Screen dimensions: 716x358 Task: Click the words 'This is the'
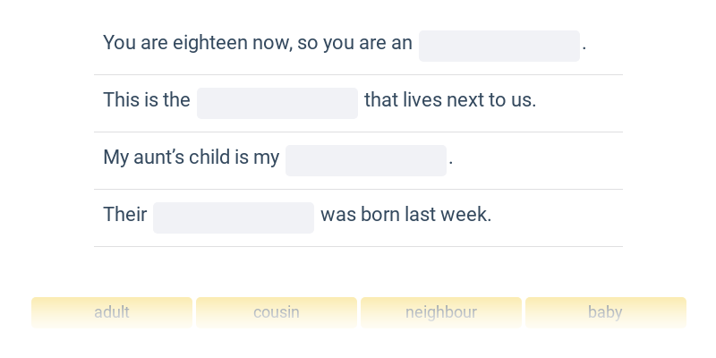(147, 100)
